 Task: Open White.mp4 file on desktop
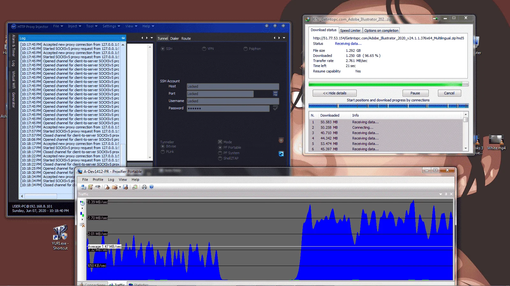496,142
